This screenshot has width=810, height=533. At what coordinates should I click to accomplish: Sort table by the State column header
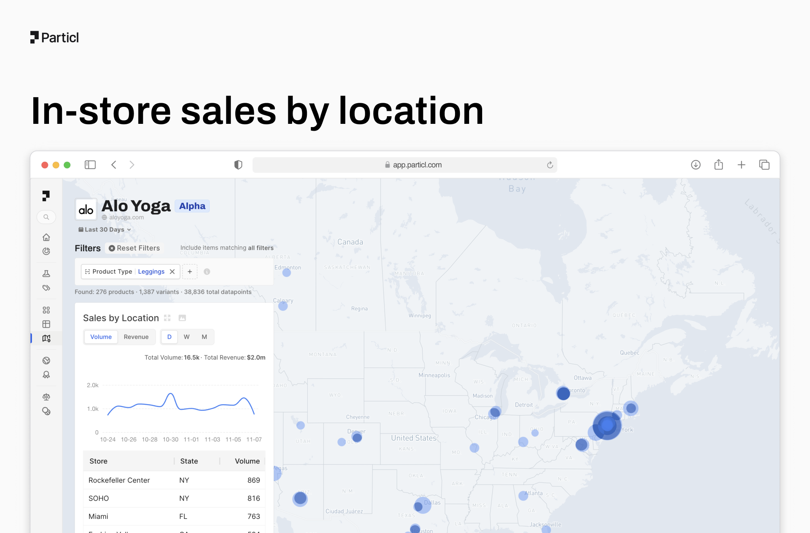point(189,461)
